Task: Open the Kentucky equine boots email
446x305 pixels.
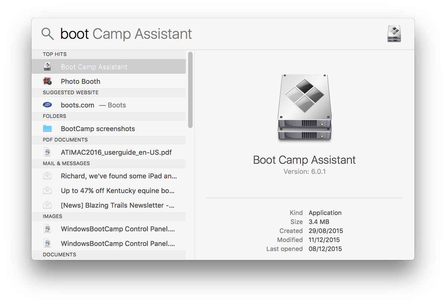Action: [117, 191]
